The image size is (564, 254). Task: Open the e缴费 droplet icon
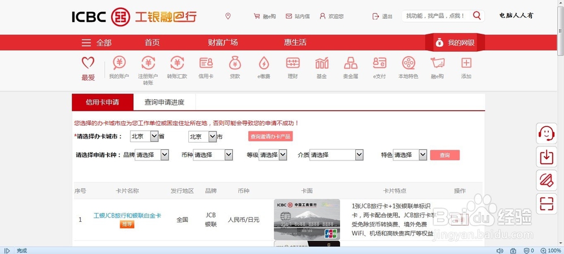pyautogui.click(x=263, y=63)
